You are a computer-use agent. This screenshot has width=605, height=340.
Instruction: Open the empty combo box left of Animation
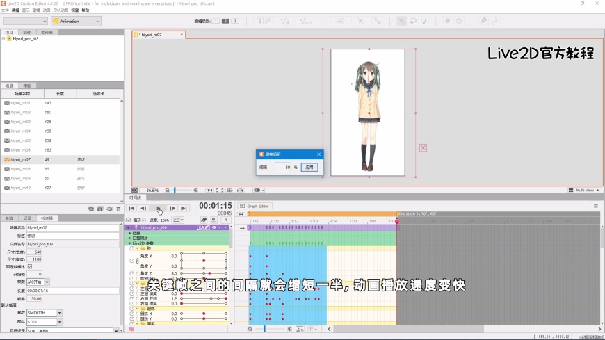point(26,22)
